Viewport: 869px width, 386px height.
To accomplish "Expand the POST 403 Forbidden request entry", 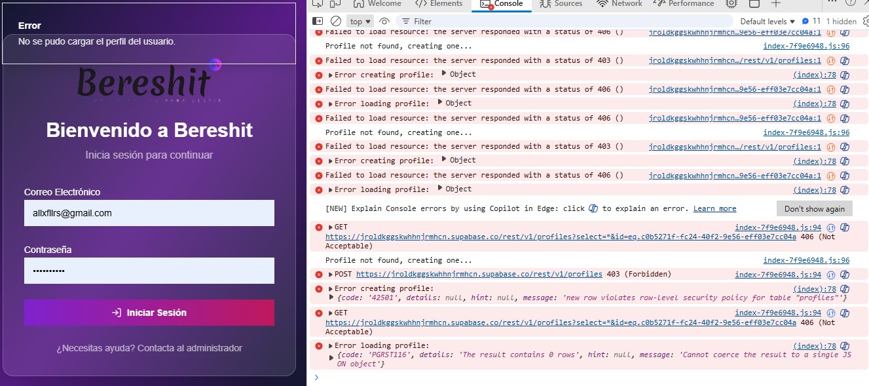I will coord(331,274).
